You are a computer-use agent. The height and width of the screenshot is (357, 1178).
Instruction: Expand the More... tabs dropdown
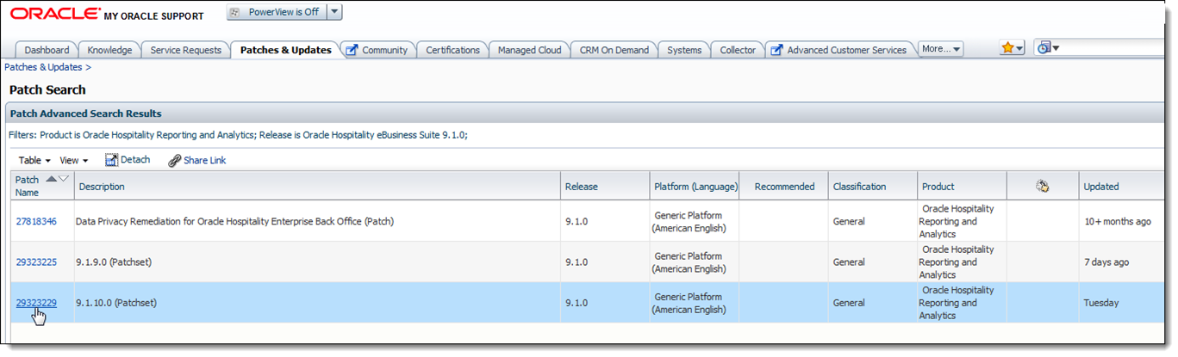pos(941,49)
